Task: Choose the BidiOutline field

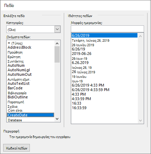Action: click(18, 97)
